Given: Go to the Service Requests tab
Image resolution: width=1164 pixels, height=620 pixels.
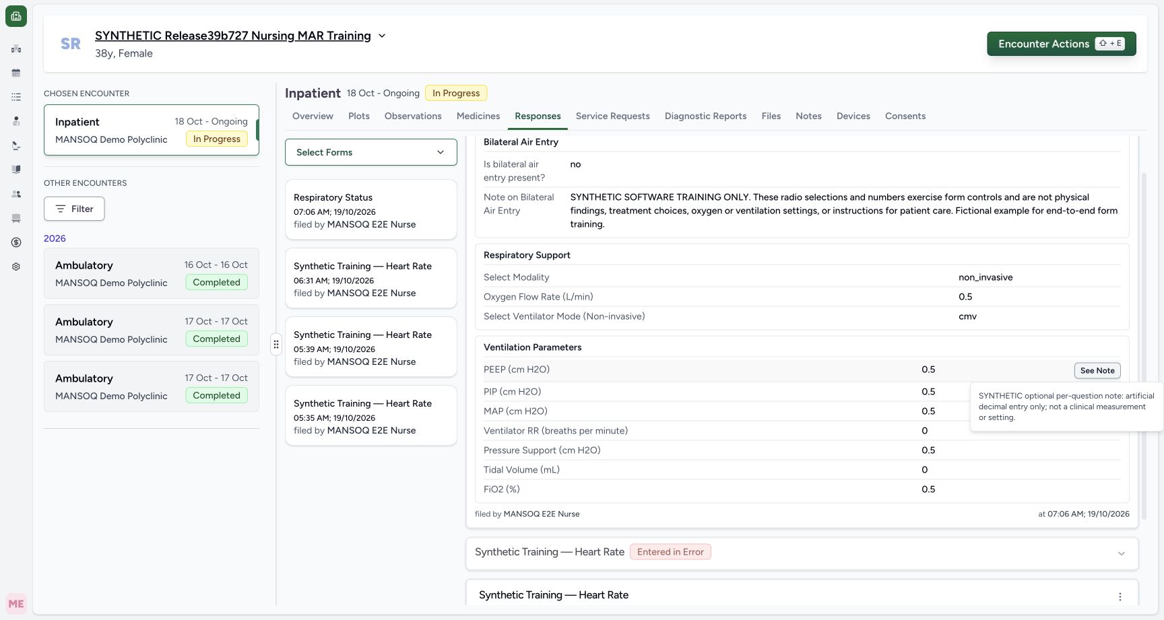Looking at the screenshot, I should [x=613, y=116].
